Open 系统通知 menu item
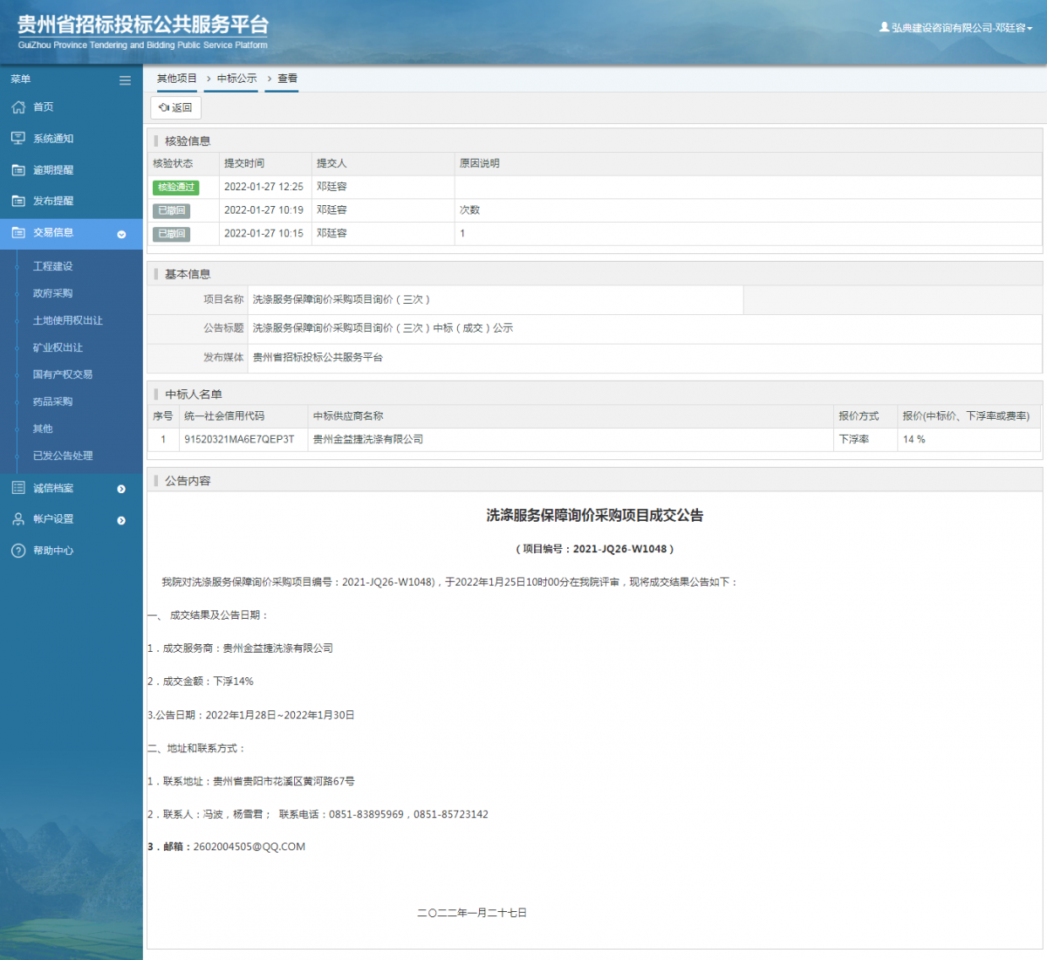Image resolution: width=1047 pixels, height=960 pixels. (x=53, y=139)
